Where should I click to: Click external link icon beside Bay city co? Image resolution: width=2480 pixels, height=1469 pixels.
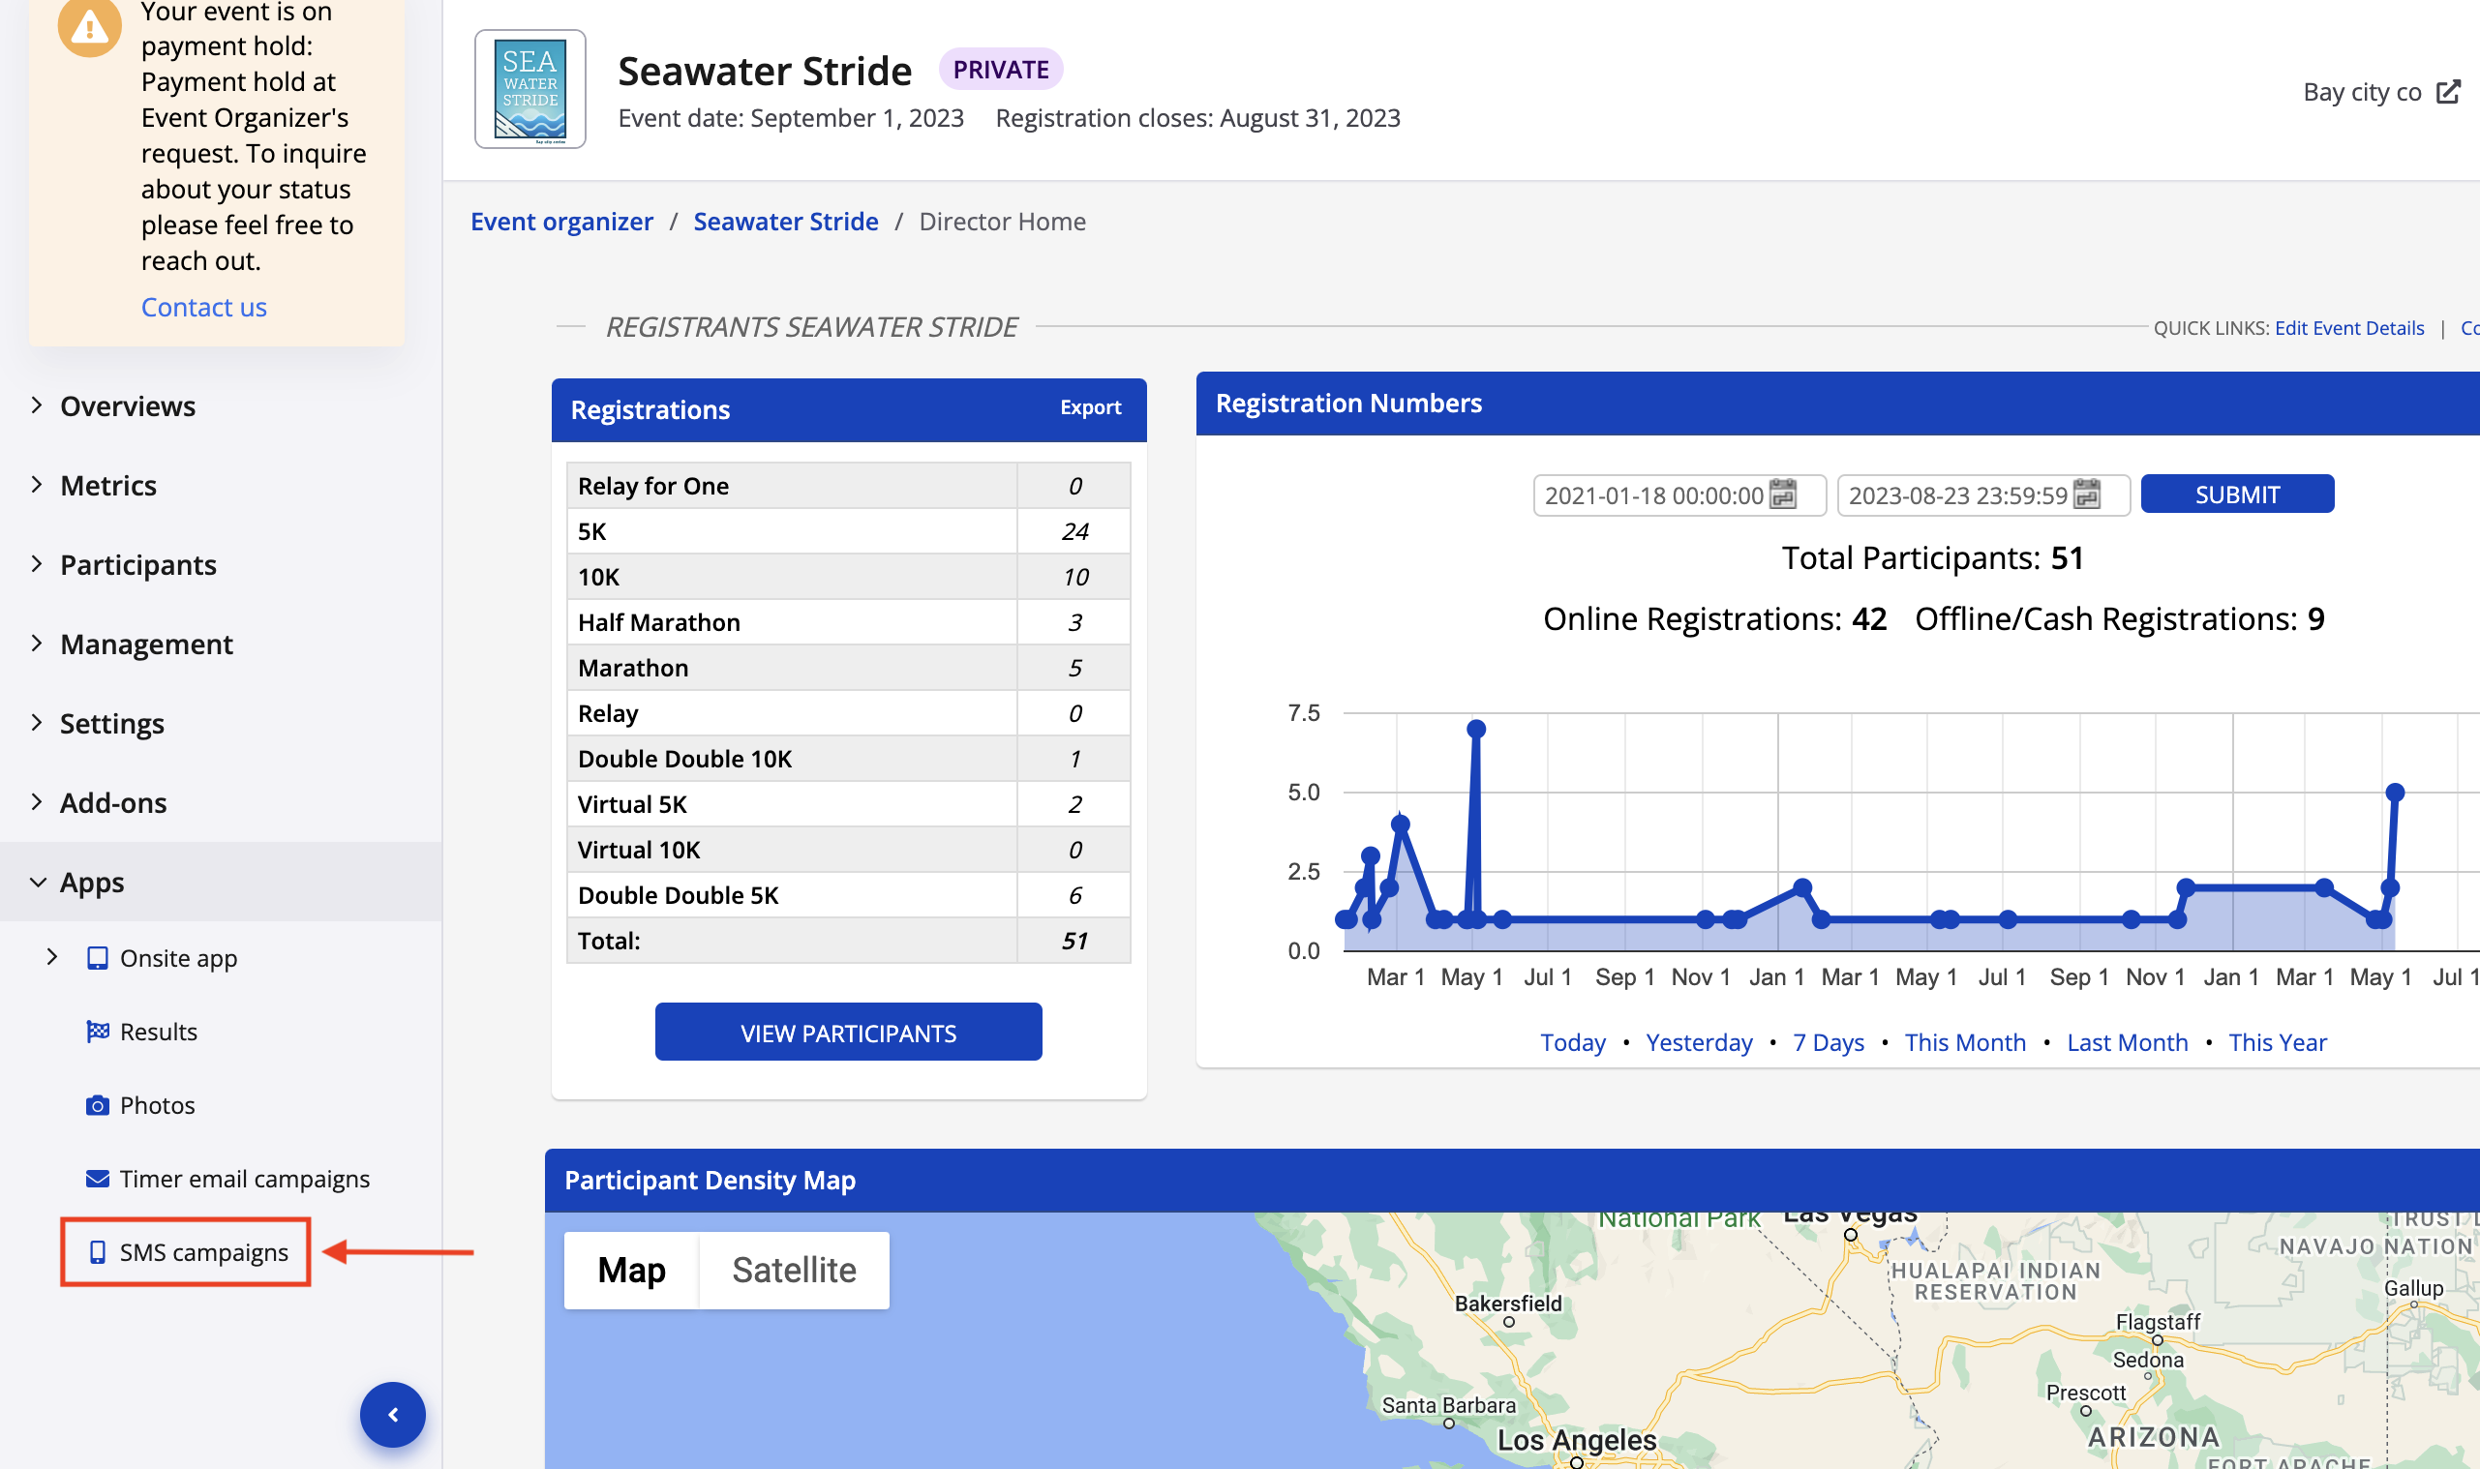tap(2448, 92)
